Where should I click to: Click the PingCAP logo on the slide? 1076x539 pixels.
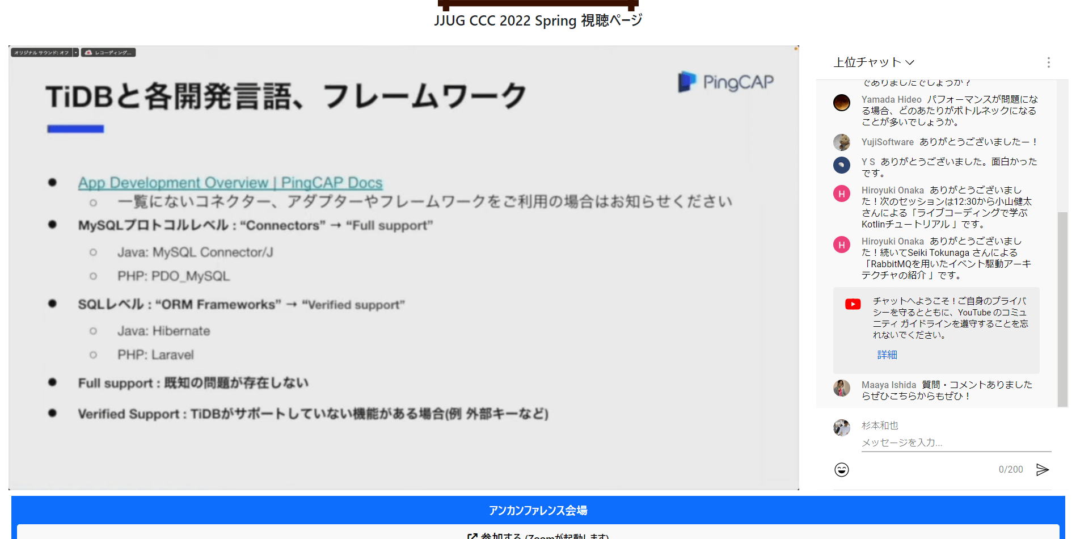[725, 82]
